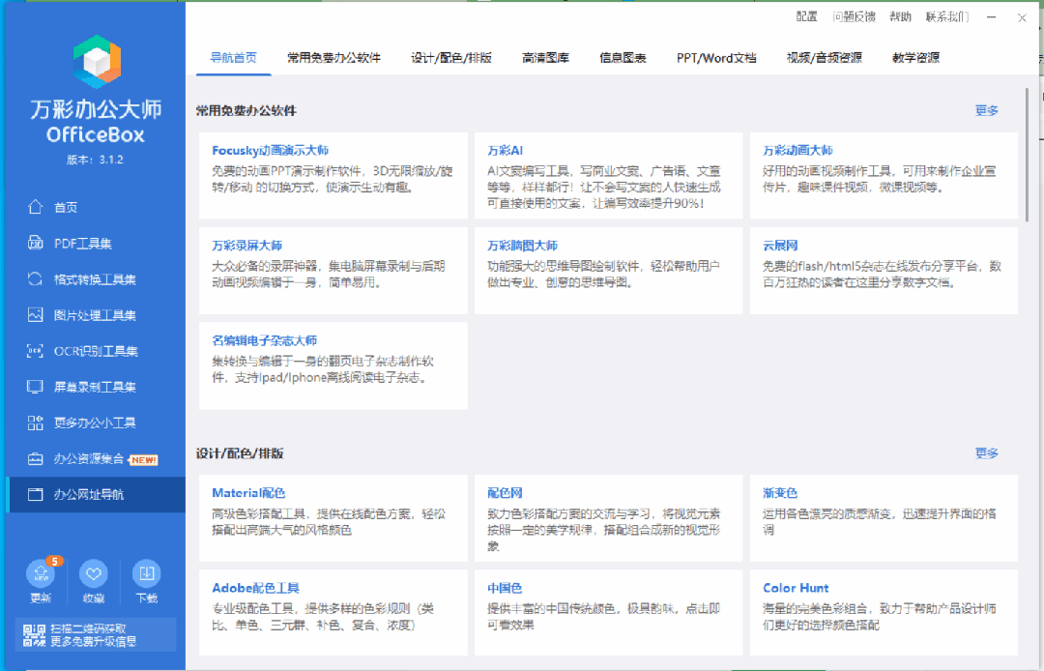1044x671 pixels.
Task: Click 更多 beside 常用免费办公软件 heading
Action: click(x=987, y=110)
